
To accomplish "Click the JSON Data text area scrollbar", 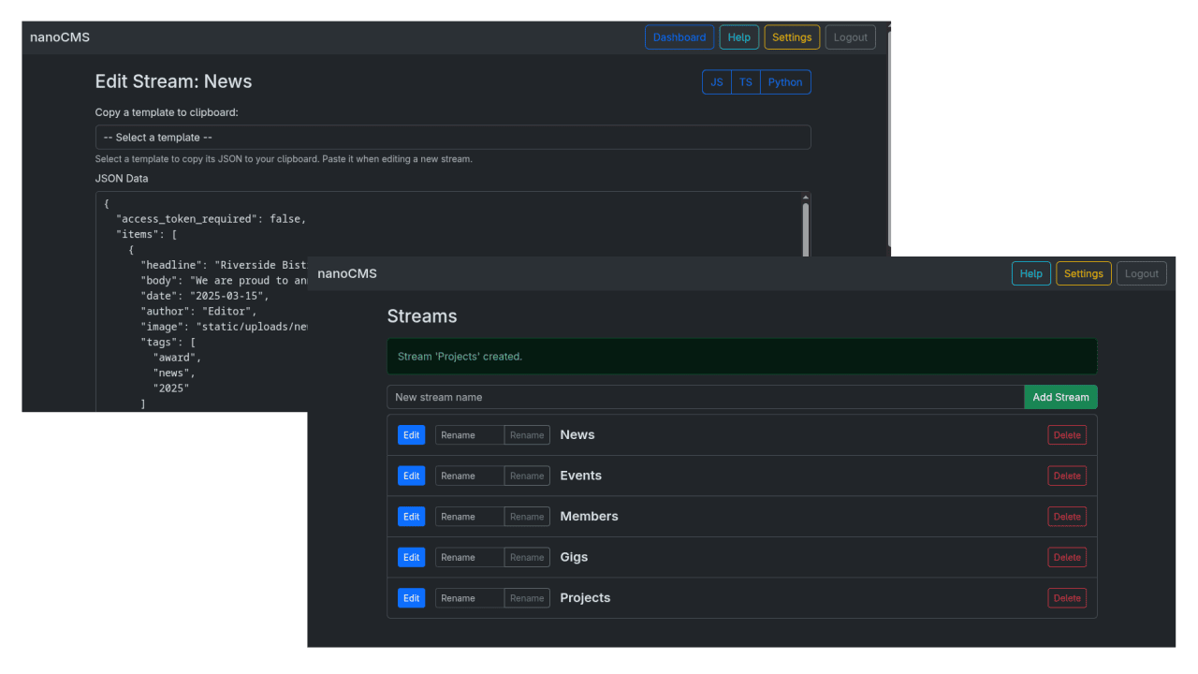I will tap(806, 229).
